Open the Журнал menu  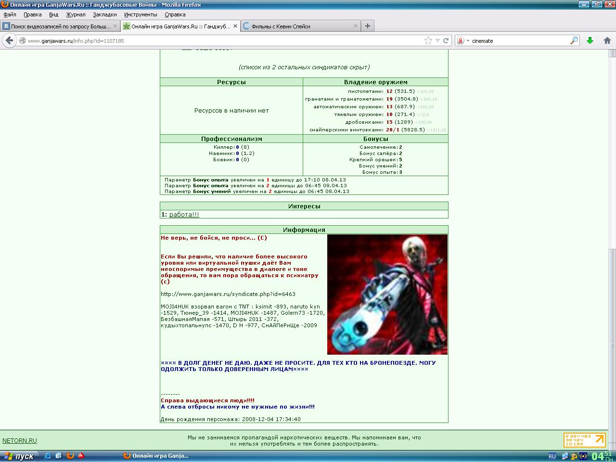[x=76, y=14]
